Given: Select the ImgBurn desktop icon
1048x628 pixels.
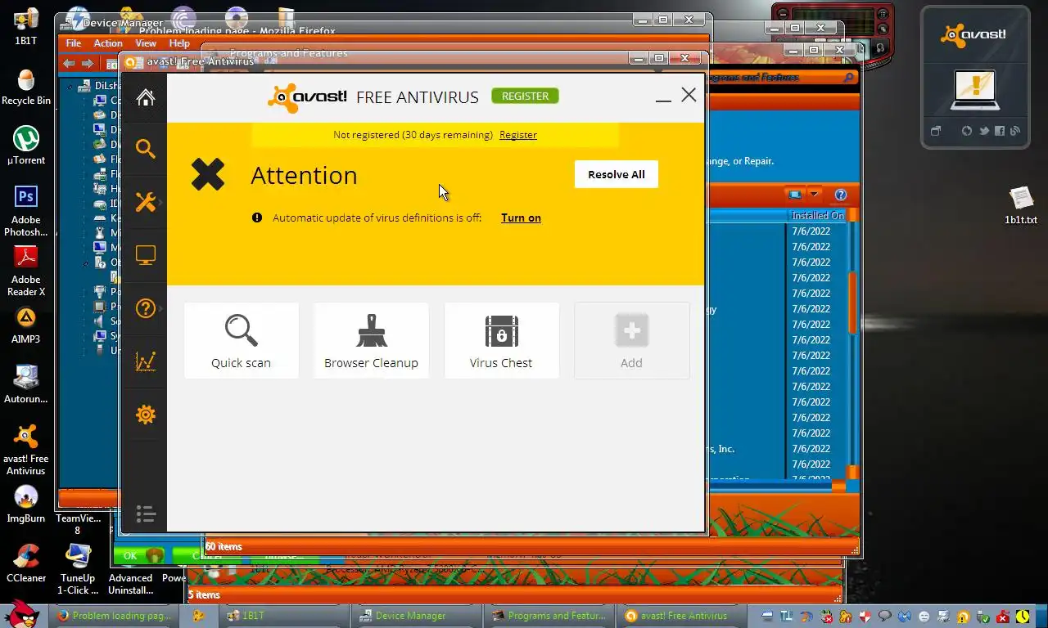Looking at the screenshot, I should [26, 505].
